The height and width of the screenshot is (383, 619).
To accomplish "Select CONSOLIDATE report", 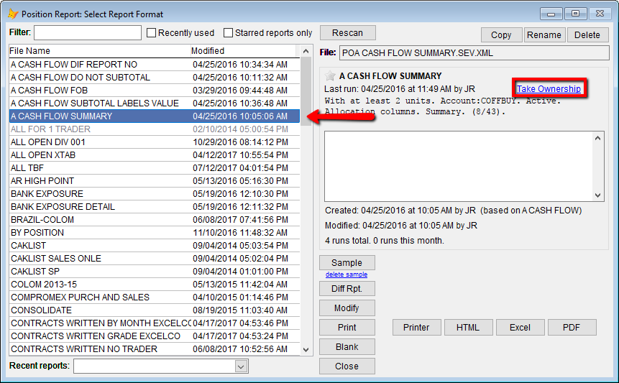I will [155, 310].
